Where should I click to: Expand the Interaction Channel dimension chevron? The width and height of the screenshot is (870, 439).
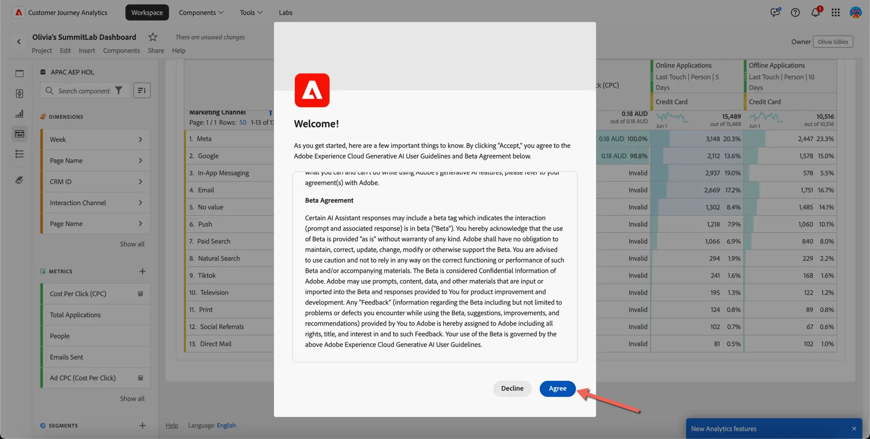[140, 203]
